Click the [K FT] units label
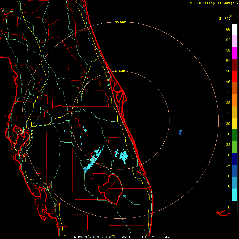 click(224, 18)
